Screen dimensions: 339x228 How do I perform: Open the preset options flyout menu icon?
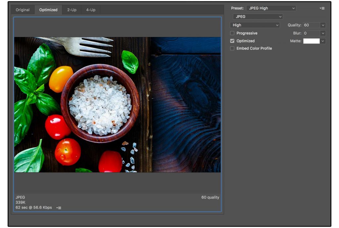322,8
